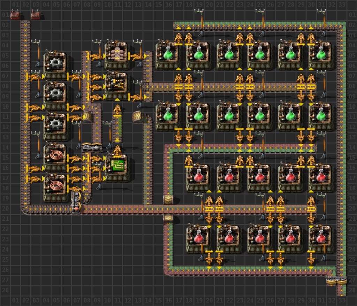Open the last green science assembler in second row
This screenshot has width=357, height=306.
pos(321,117)
